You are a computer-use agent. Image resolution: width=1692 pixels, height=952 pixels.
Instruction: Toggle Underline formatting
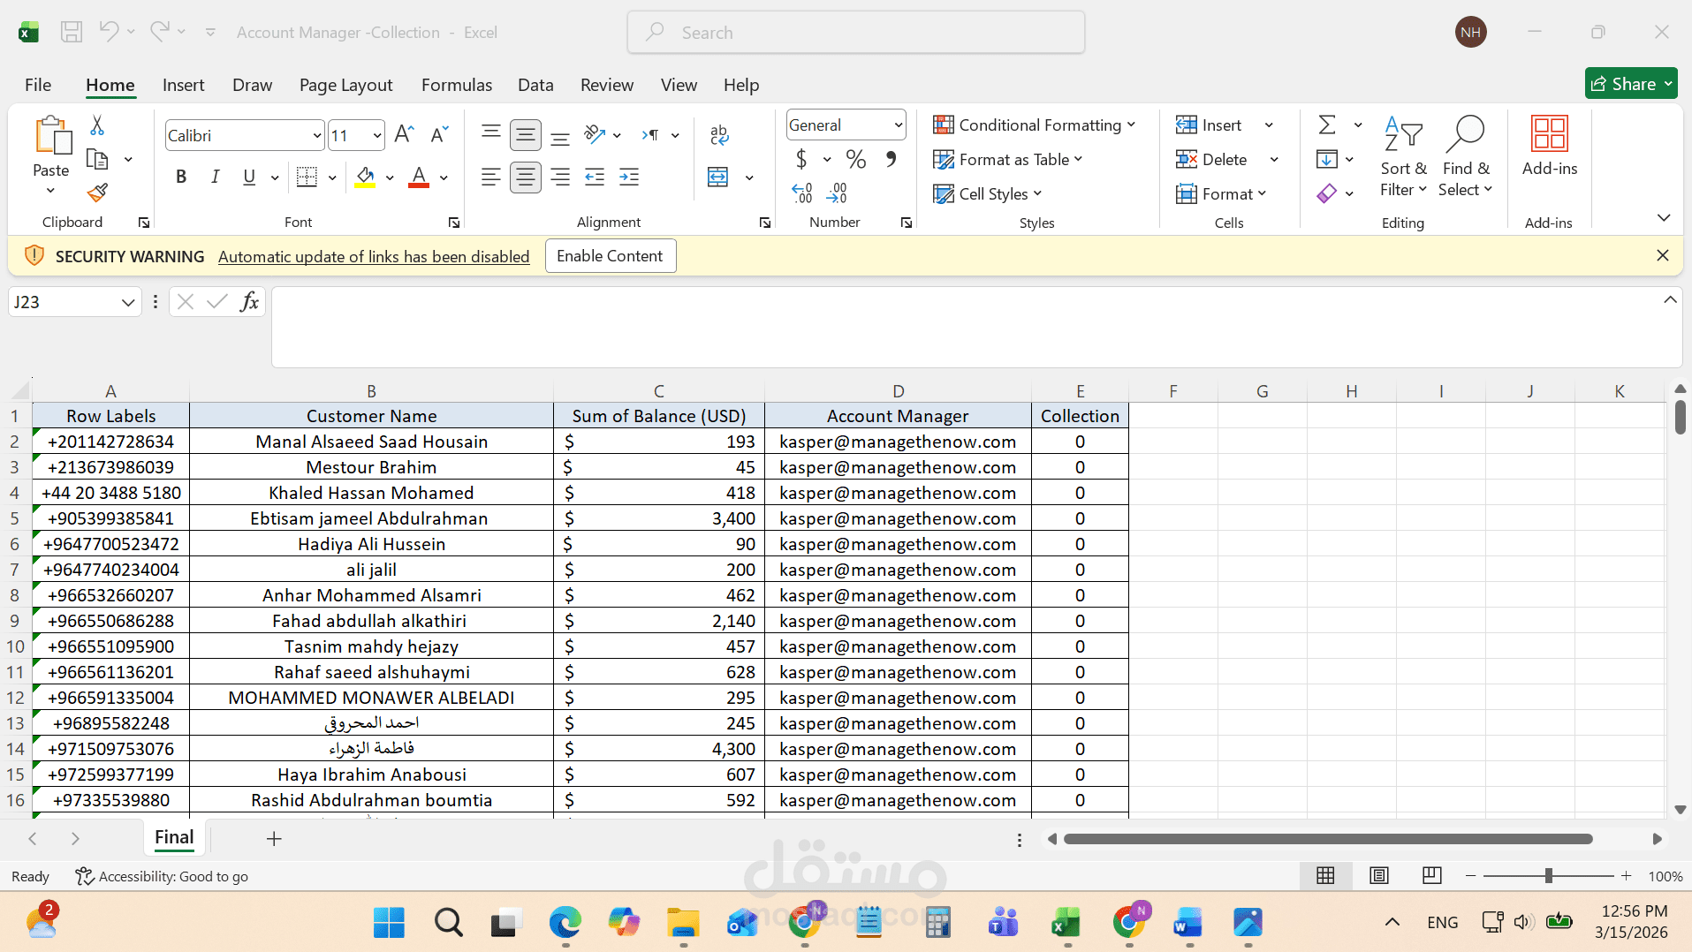pyautogui.click(x=249, y=177)
